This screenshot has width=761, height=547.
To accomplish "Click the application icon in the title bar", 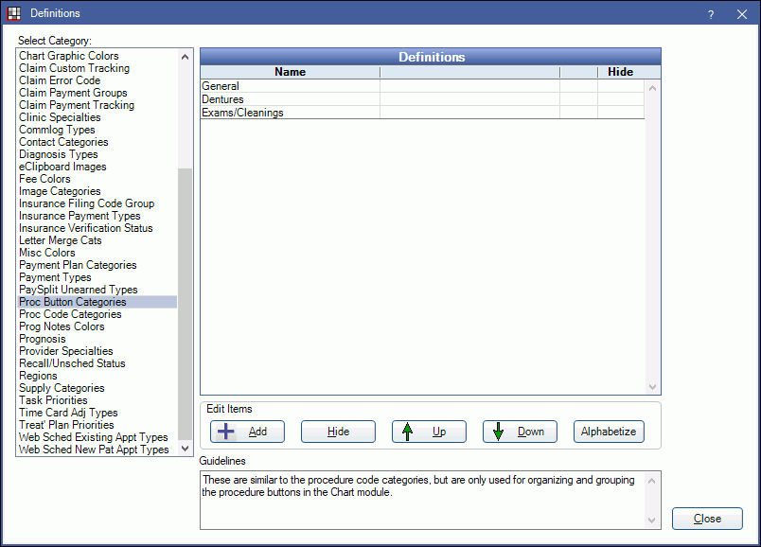I will (x=13, y=13).
